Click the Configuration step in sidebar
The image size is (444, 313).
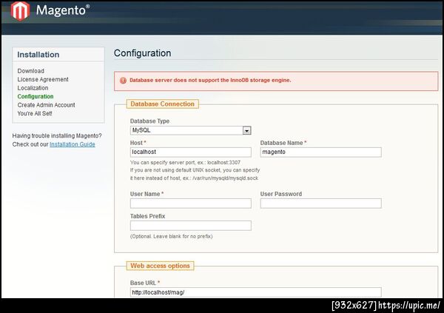coord(36,97)
